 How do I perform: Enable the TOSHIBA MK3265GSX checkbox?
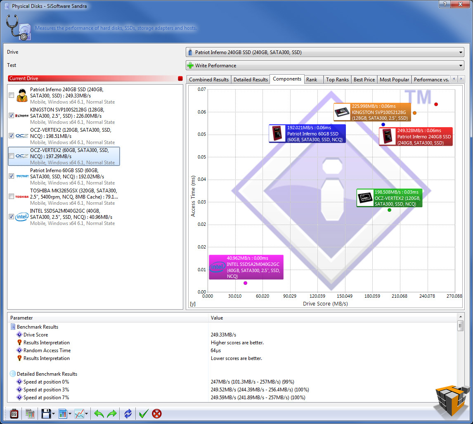pyautogui.click(x=12, y=197)
